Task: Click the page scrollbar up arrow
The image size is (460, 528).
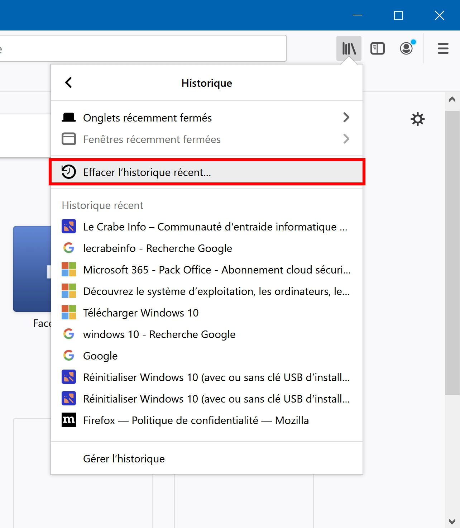Action: (x=452, y=99)
